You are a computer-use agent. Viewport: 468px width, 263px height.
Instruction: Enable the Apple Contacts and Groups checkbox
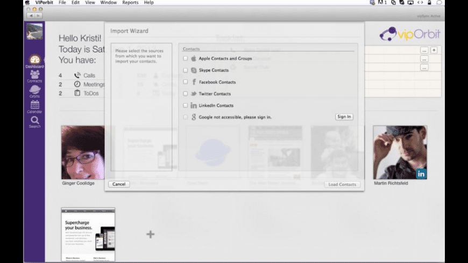(x=186, y=59)
